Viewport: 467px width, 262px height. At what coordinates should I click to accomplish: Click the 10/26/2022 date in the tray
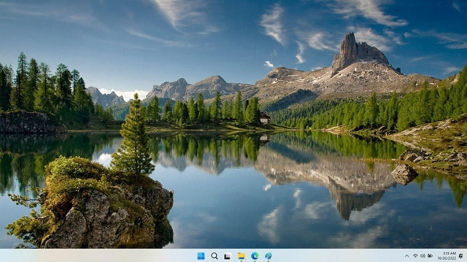click(x=447, y=259)
